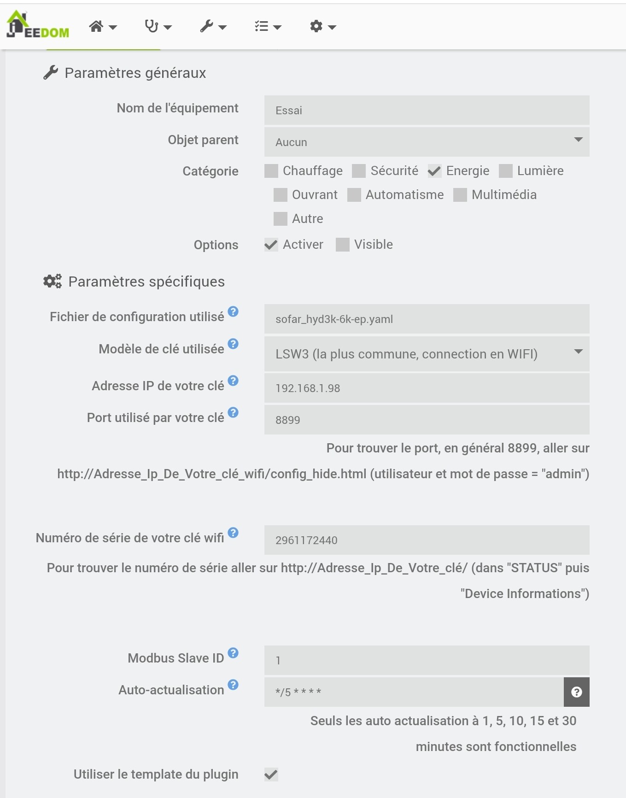Image resolution: width=626 pixels, height=798 pixels.
Task: Click the Auto-actualisation cron field
Action: [414, 692]
